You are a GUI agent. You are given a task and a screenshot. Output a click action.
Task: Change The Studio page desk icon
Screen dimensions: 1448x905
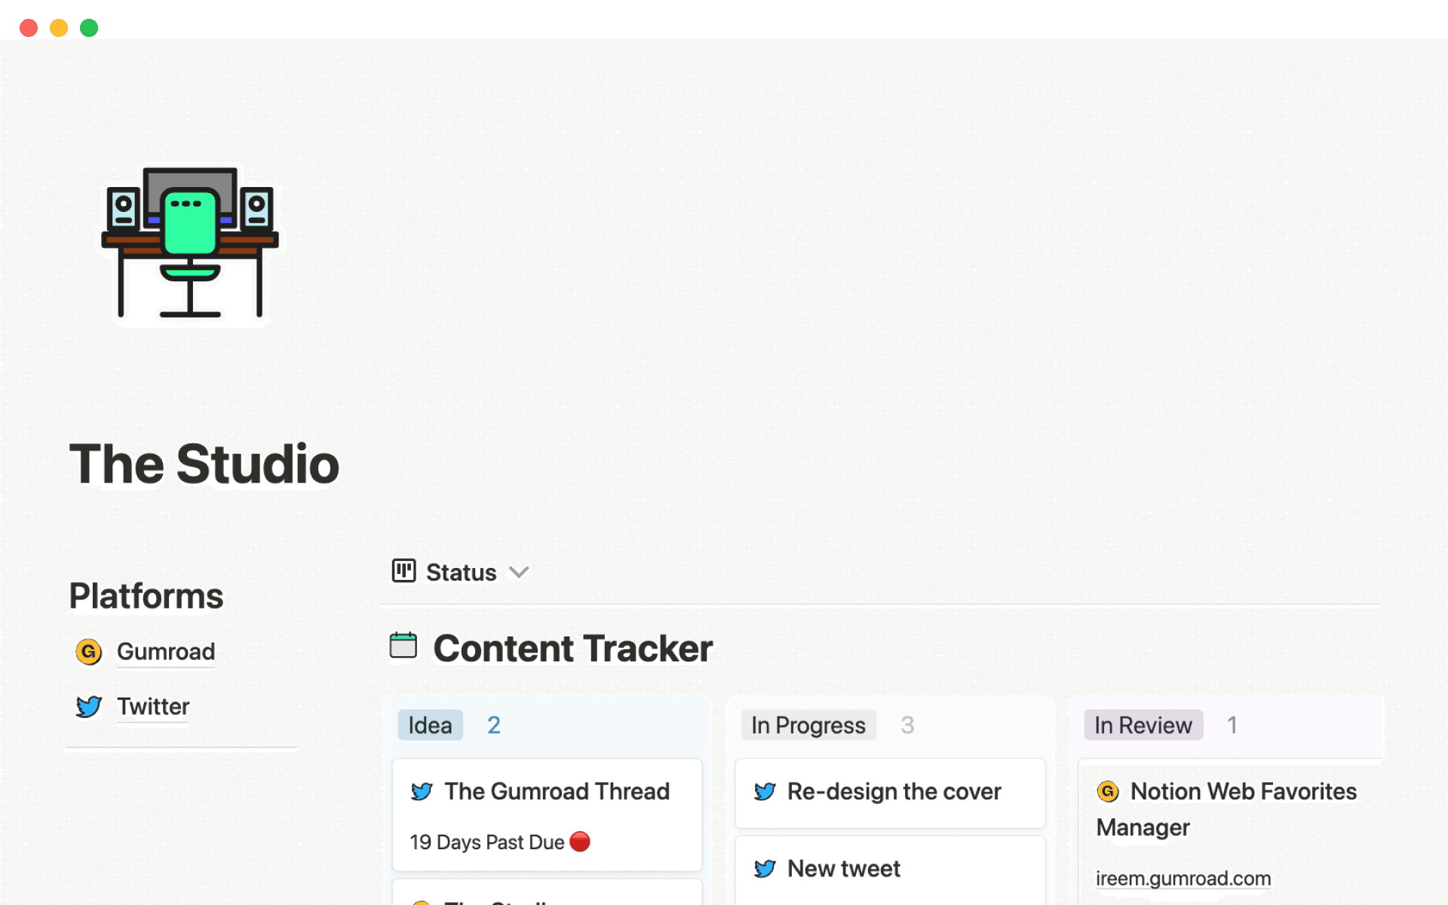pyautogui.click(x=190, y=245)
